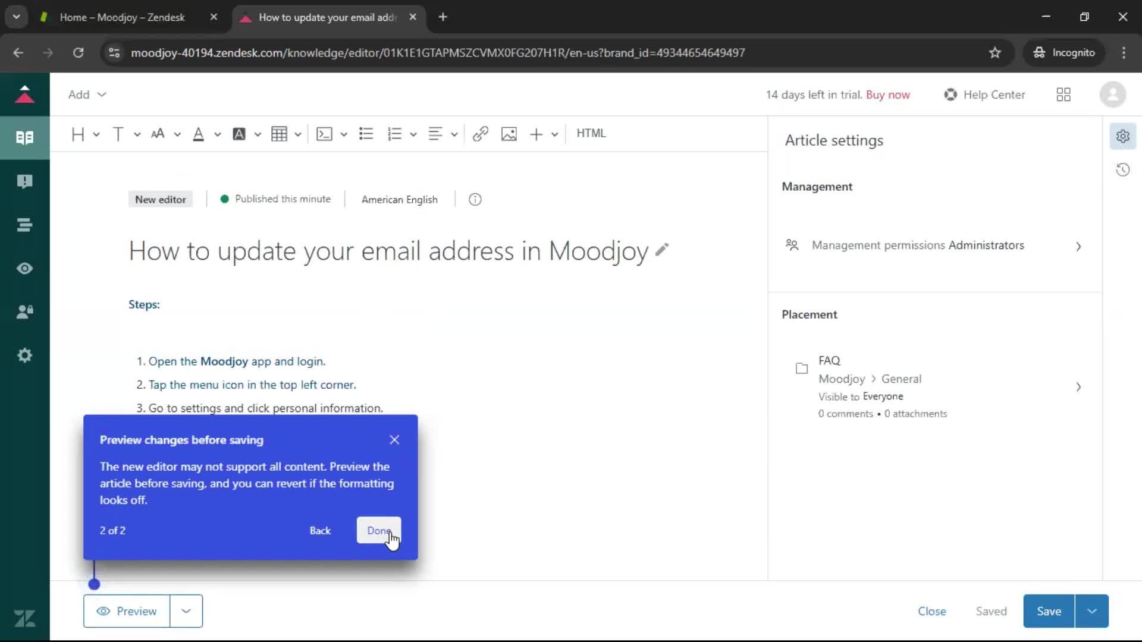Open a new browser tab

(443, 17)
